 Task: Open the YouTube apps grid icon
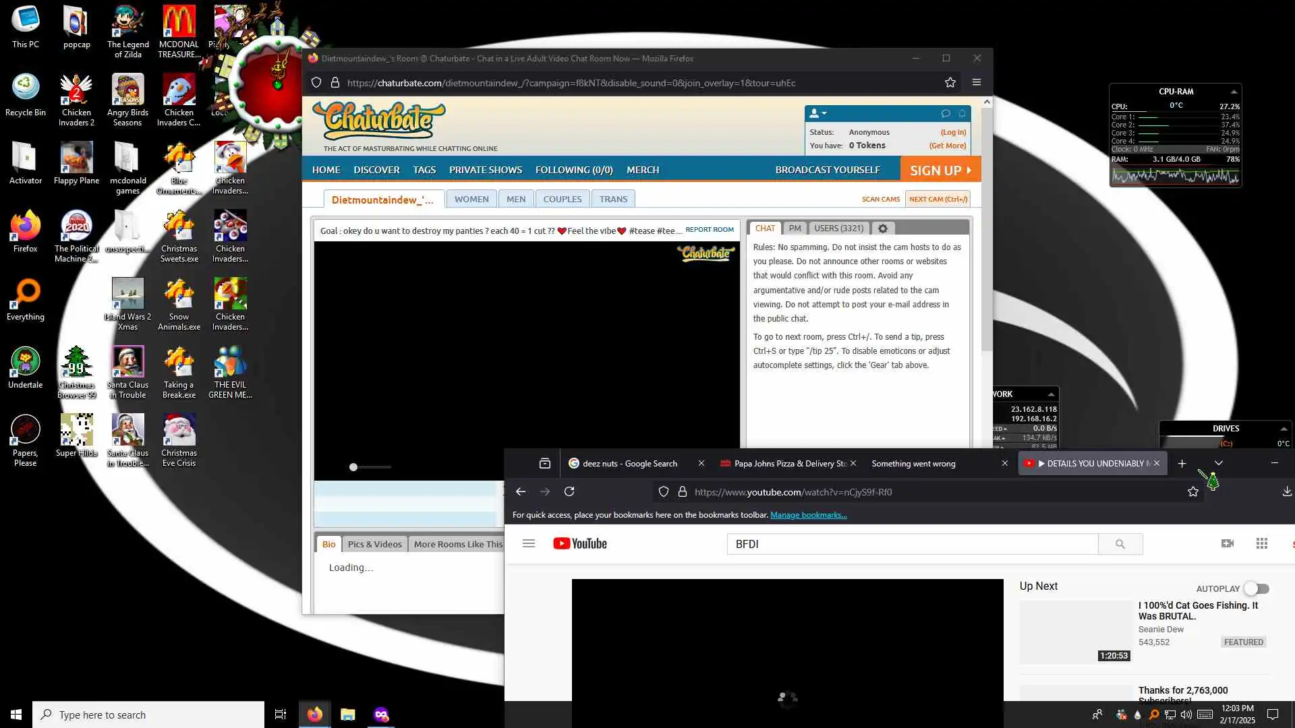1261,543
